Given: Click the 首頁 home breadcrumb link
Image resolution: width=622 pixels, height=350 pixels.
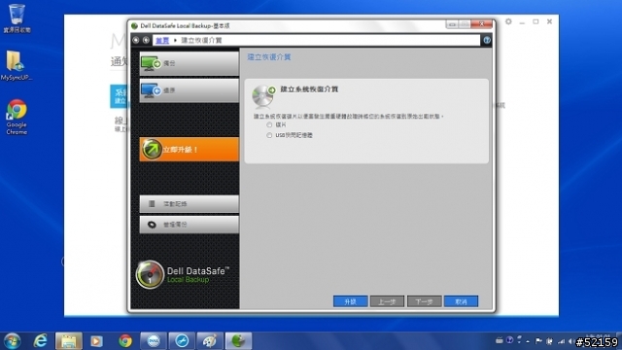Looking at the screenshot, I should [x=162, y=41].
